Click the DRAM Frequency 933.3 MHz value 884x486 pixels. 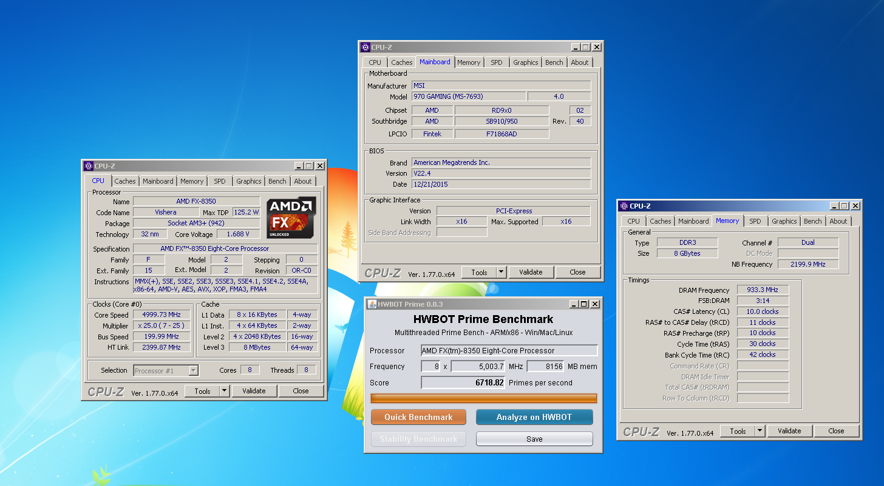pos(763,290)
